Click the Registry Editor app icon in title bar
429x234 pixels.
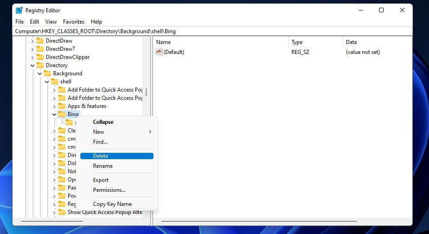click(x=19, y=10)
